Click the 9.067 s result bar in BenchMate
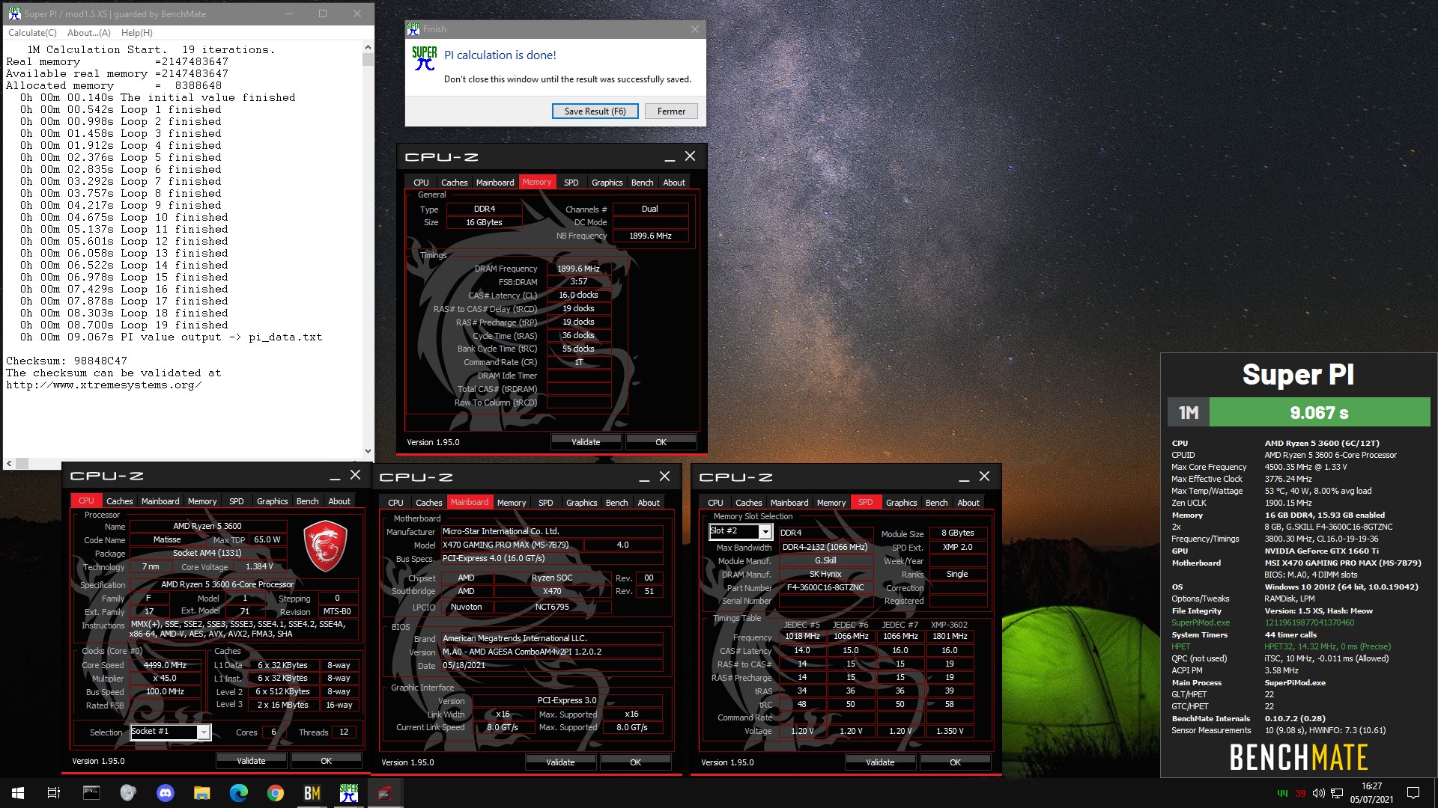1438x808 pixels. 1319,412
